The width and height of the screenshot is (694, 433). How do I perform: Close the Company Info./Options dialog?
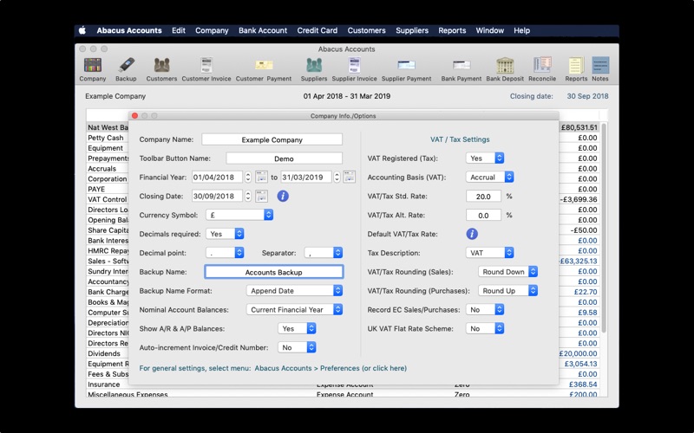(135, 116)
